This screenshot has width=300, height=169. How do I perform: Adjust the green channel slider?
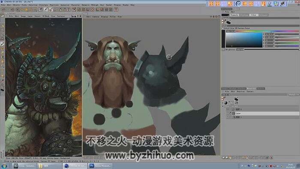(x=287, y=43)
